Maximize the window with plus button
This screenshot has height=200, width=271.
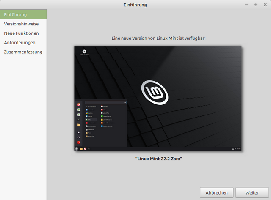coord(256,5)
